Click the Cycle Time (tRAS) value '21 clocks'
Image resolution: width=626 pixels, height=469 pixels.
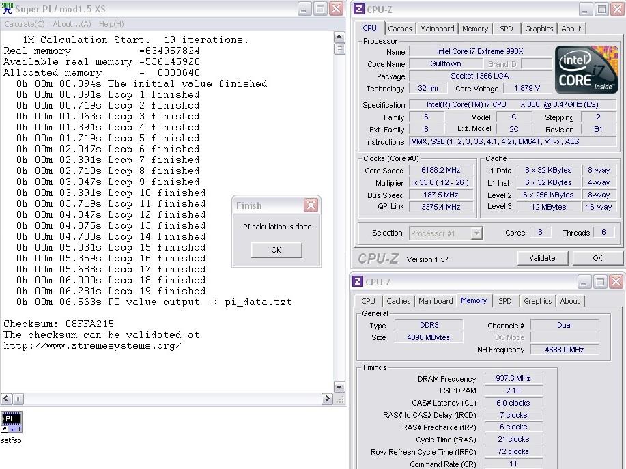click(x=513, y=439)
